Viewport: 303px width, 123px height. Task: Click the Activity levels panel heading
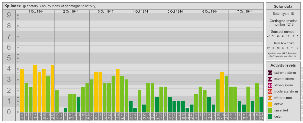[283, 65]
